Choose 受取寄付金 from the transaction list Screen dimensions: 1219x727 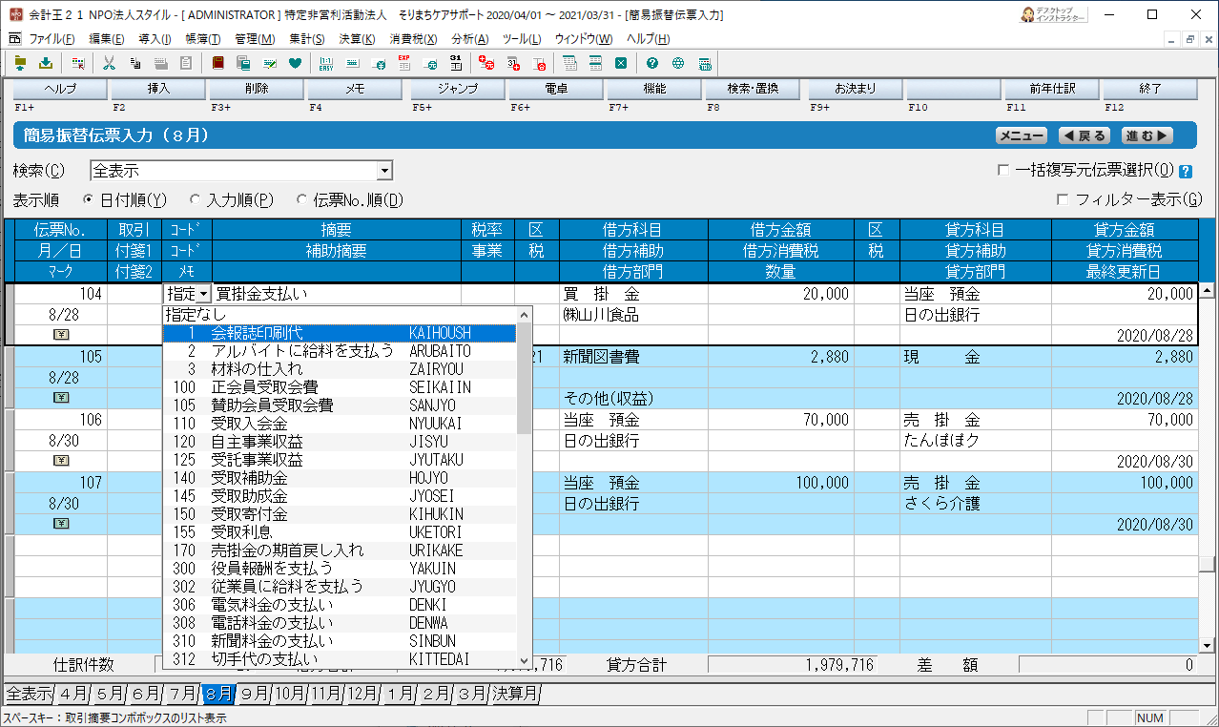pos(248,514)
